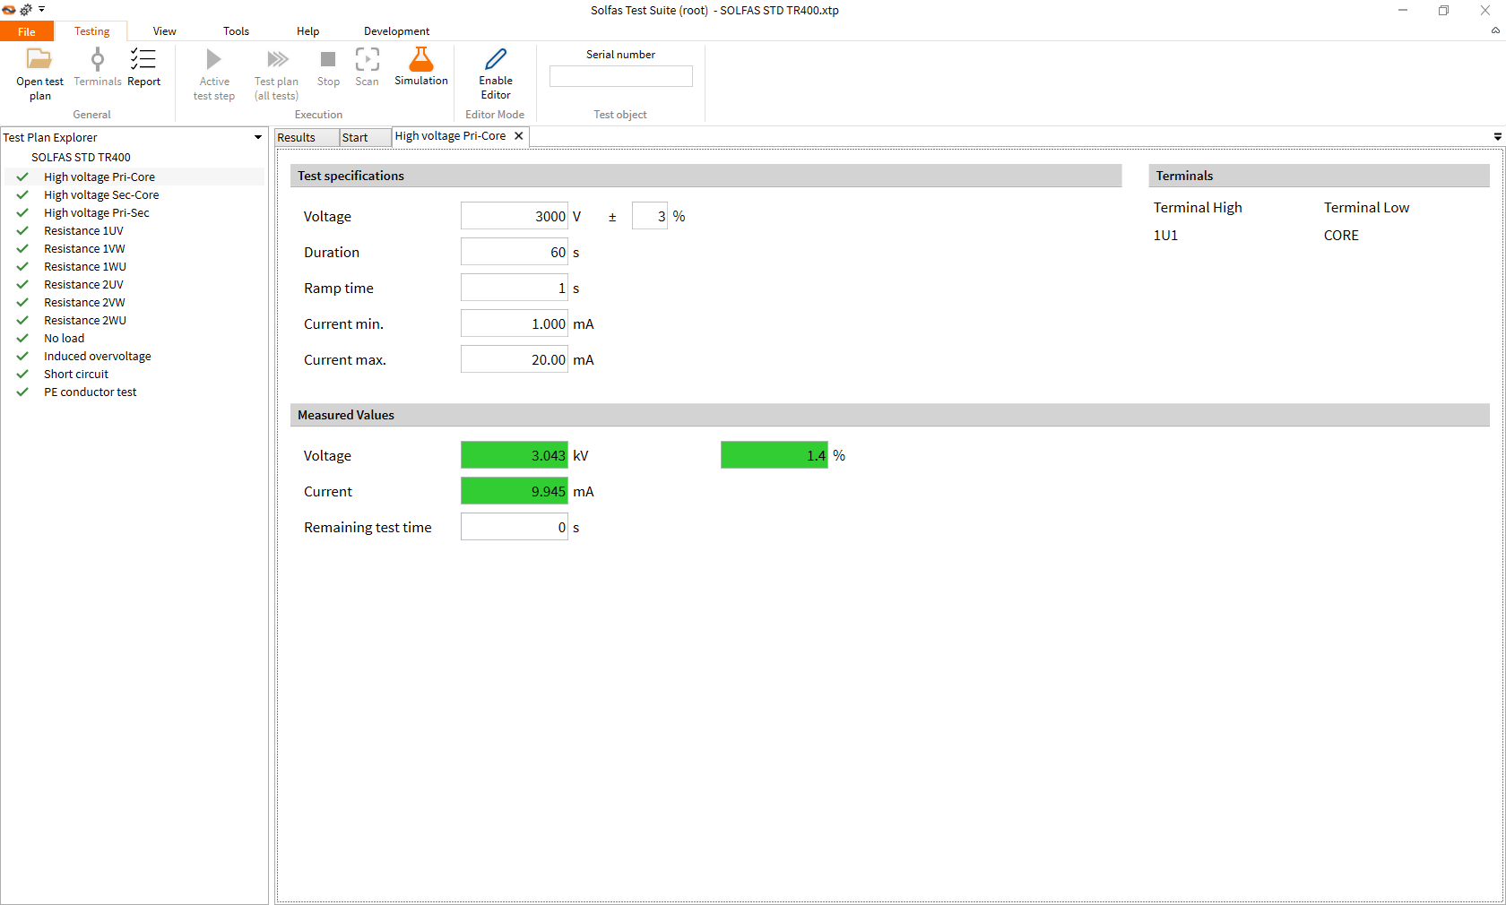Click the green 1.4 % deviation value
The image size is (1506, 905).
coord(775,455)
